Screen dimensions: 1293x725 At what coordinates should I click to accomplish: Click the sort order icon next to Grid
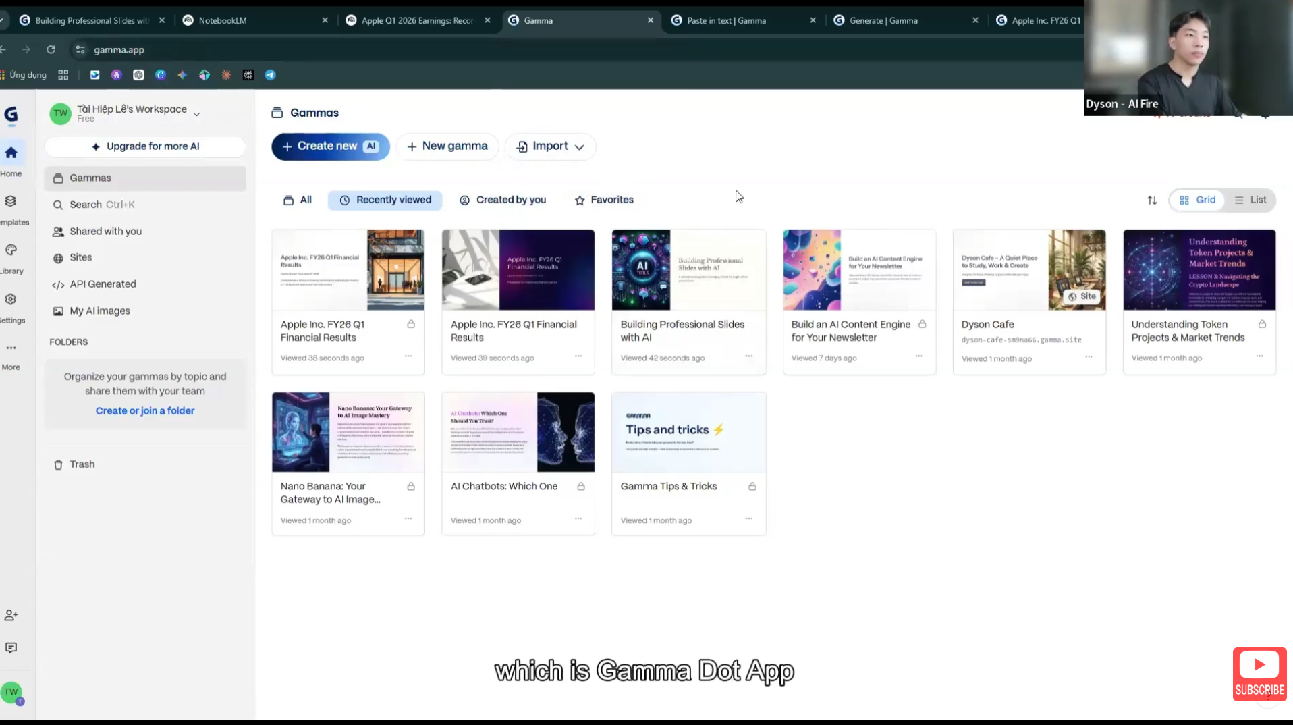(1153, 200)
